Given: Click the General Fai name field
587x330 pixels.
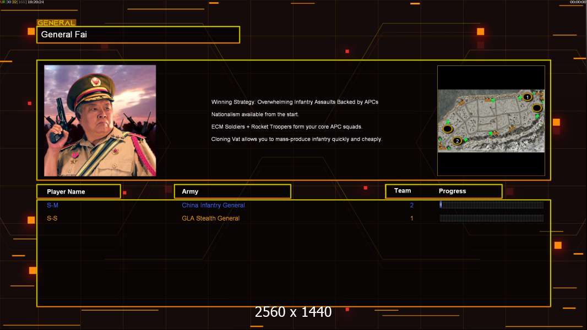Looking at the screenshot, I should (x=138, y=35).
